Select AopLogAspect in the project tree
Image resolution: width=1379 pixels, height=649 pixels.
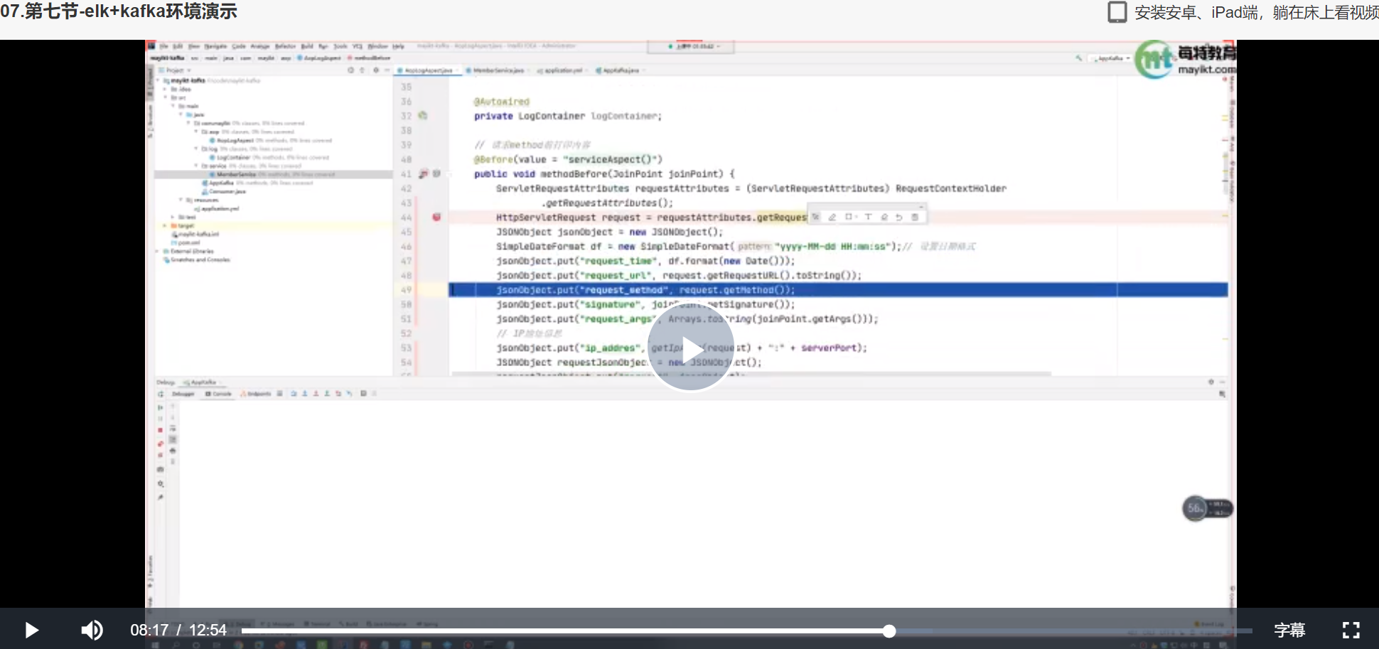235,141
